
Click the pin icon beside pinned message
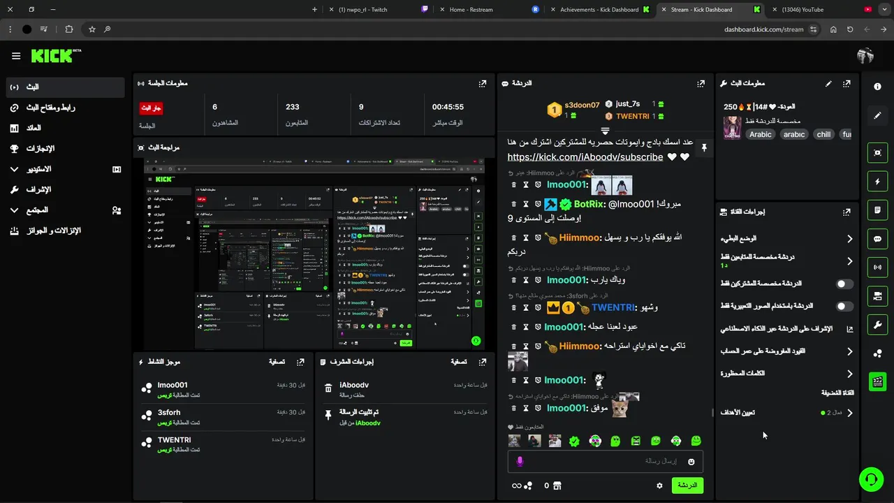704,148
